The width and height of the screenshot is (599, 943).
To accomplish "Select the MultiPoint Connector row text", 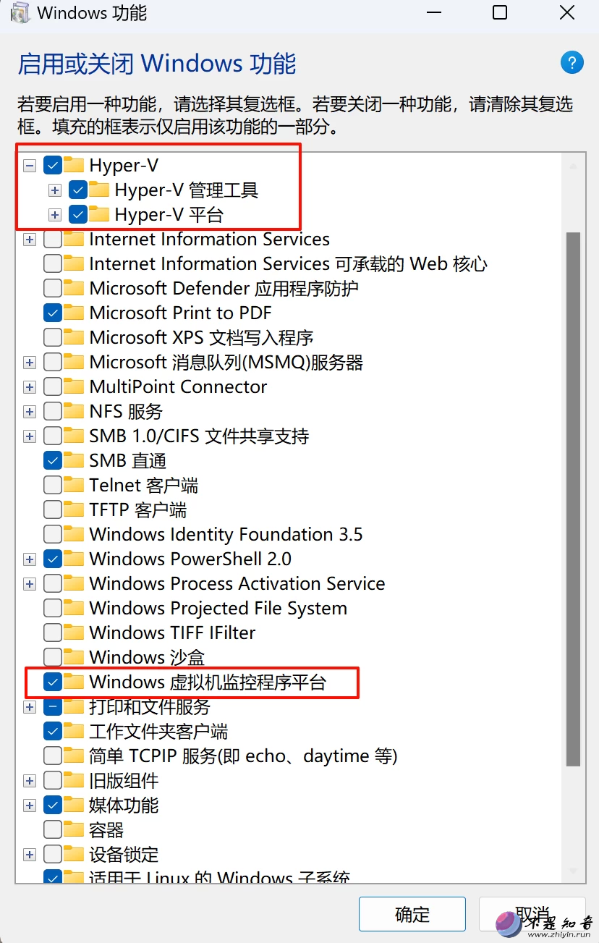I will pyautogui.click(x=178, y=386).
